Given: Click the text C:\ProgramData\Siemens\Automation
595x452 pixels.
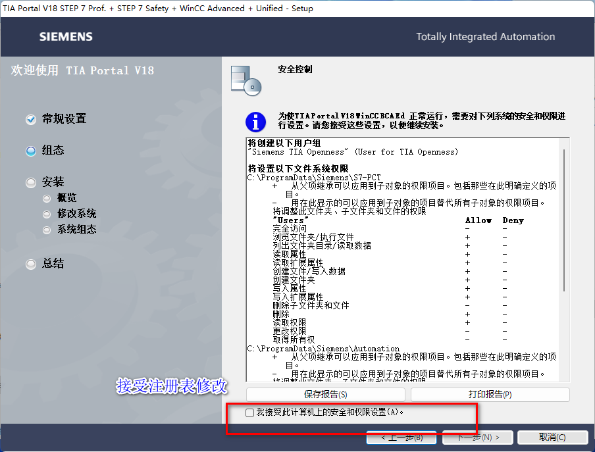Looking at the screenshot, I should (323, 349).
